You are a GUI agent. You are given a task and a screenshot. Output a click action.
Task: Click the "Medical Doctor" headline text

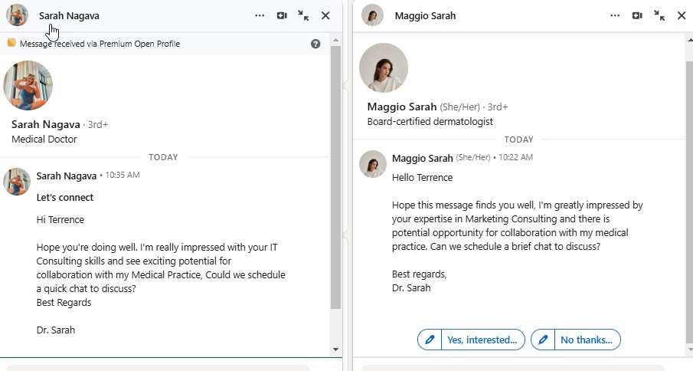click(44, 139)
